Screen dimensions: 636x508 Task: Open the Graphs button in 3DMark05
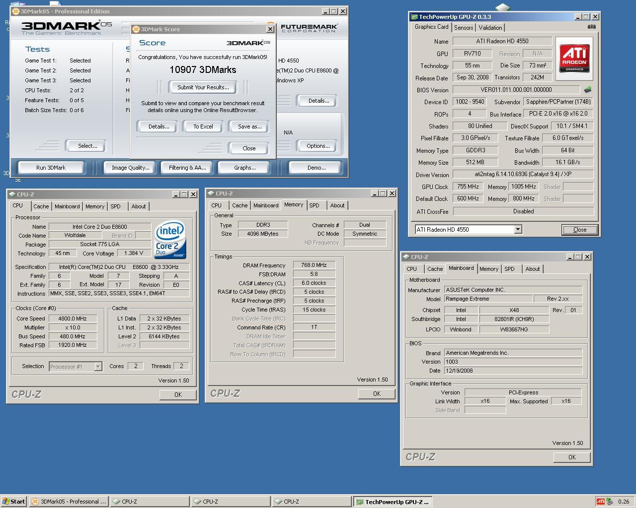point(245,168)
